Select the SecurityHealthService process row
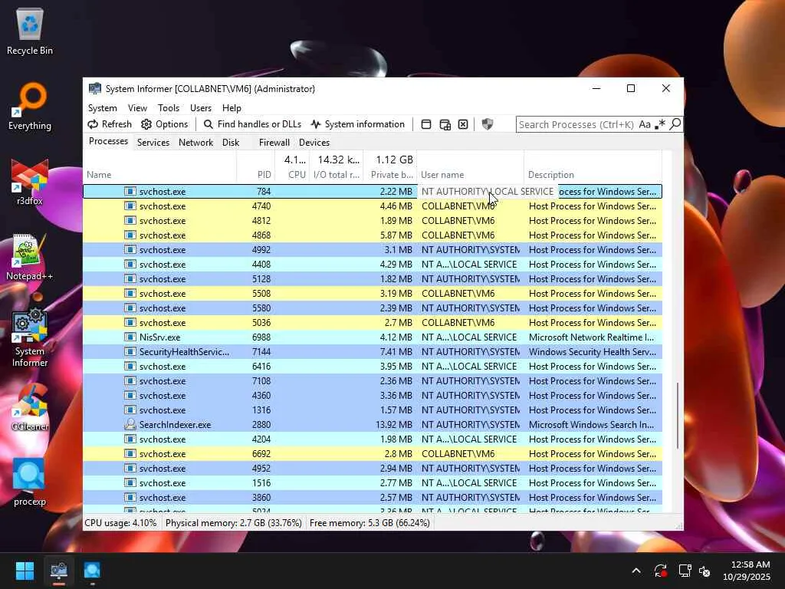The image size is (785, 589). (x=373, y=351)
